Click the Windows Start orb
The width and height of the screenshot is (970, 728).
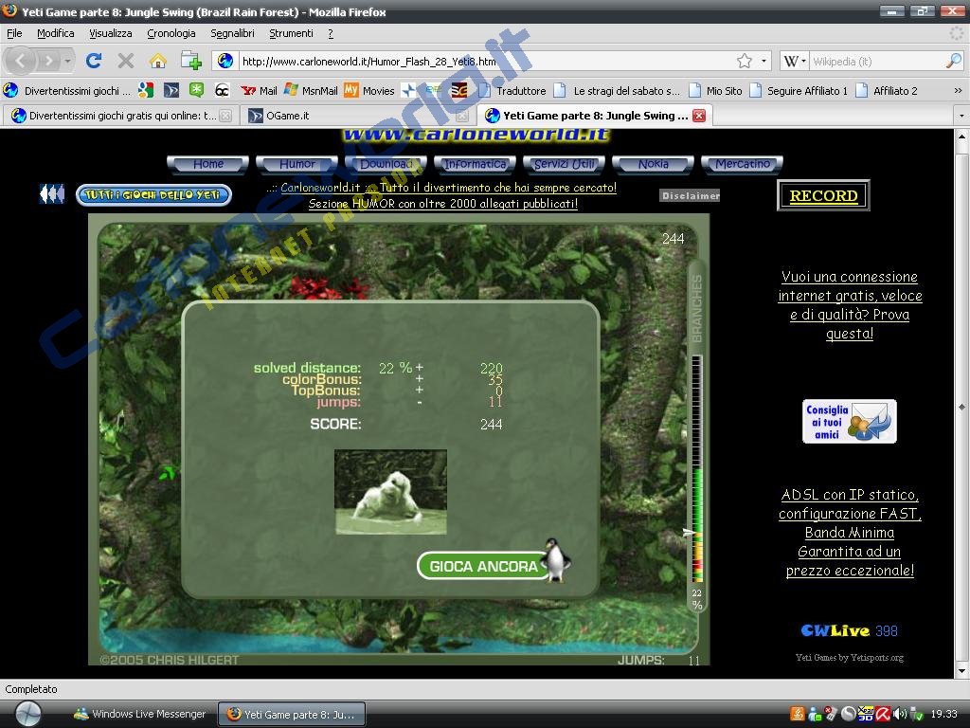[27, 714]
